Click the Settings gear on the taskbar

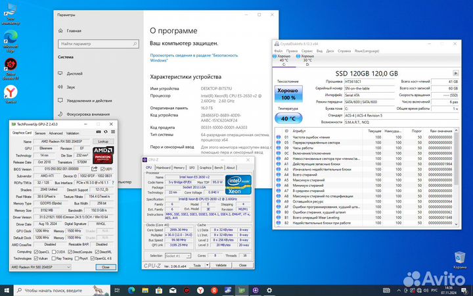coord(269,291)
